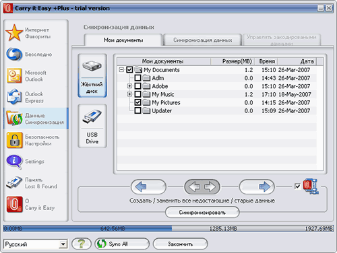Screen dimensions: 337x253
Task: Check the Adobe folder checkbox
Action: pos(137,86)
